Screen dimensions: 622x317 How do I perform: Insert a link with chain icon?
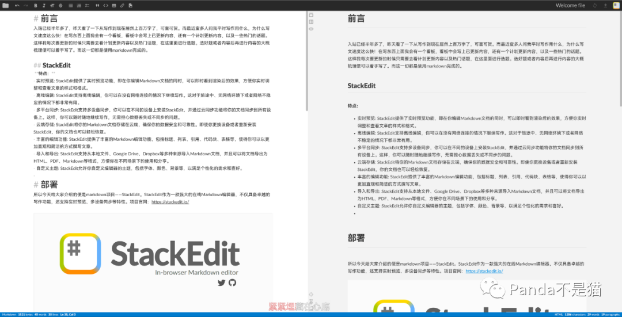coord(122,6)
